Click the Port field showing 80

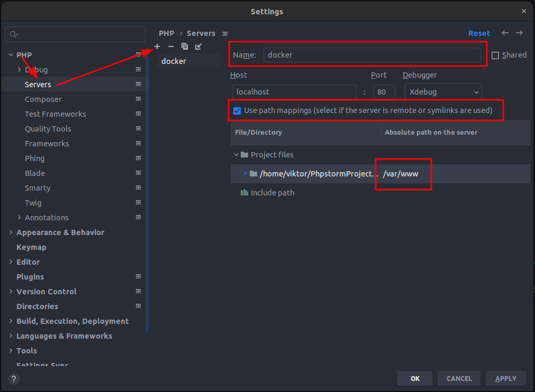point(384,92)
